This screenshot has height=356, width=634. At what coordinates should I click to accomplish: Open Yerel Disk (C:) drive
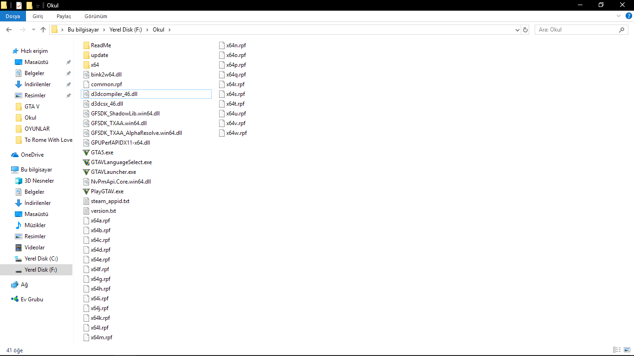41,259
